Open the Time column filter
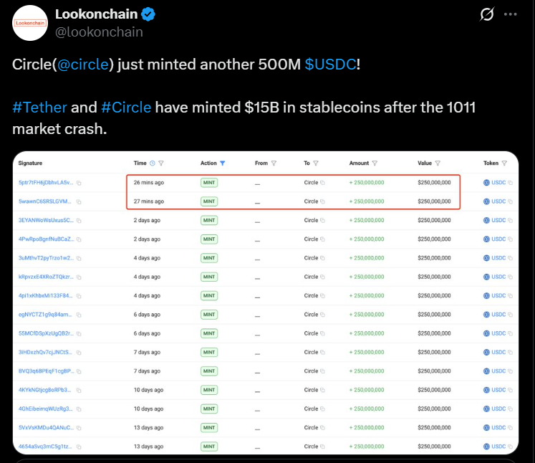This screenshot has width=535, height=463. (160, 163)
